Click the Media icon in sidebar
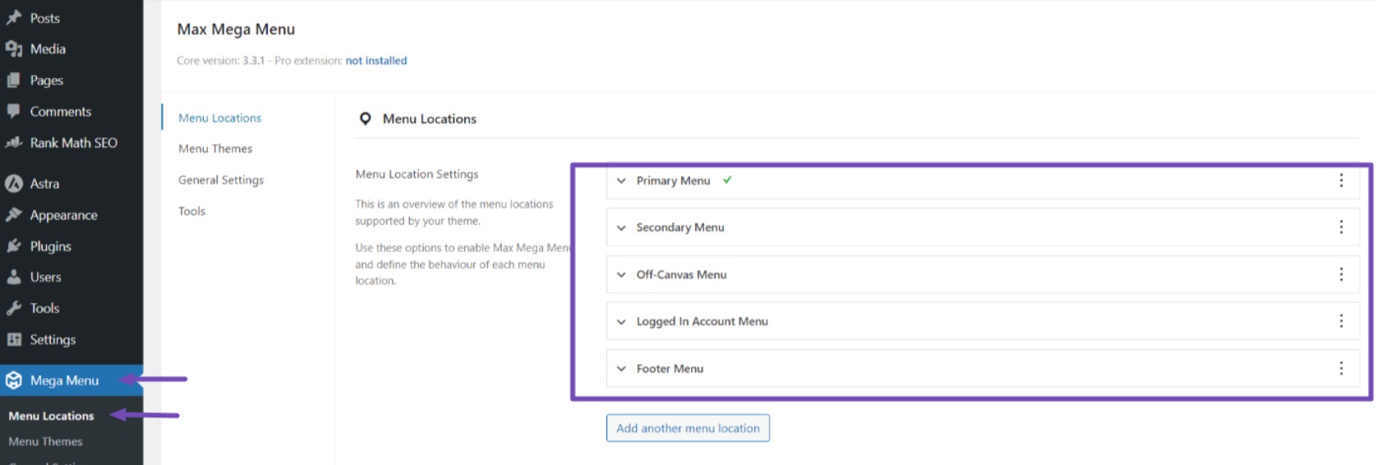The height and width of the screenshot is (465, 1382). pos(14,48)
